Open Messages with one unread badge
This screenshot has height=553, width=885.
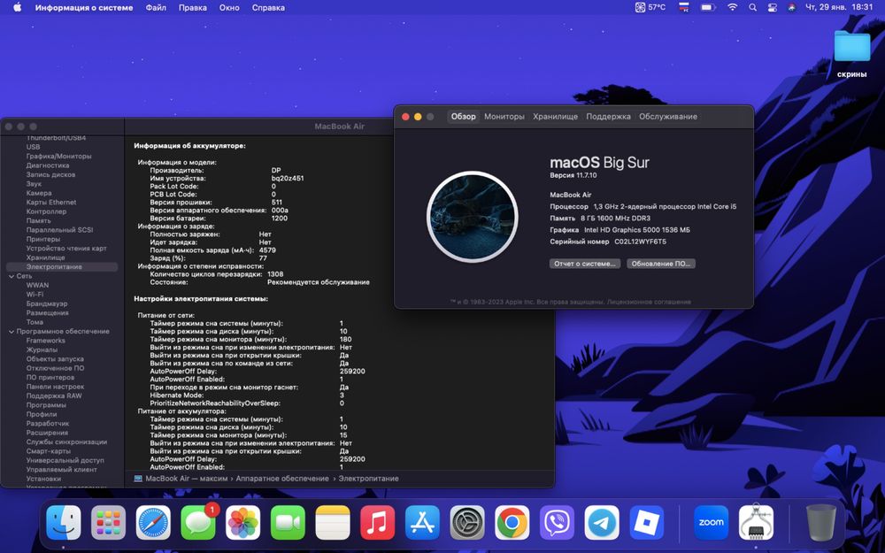click(198, 523)
